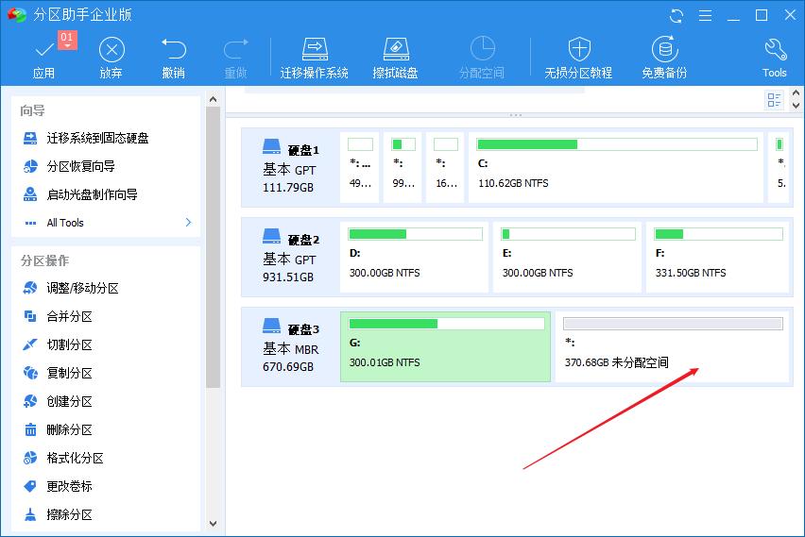Click the upper-right pane scroll-down arrow

pyautogui.click(x=796, y=106)
